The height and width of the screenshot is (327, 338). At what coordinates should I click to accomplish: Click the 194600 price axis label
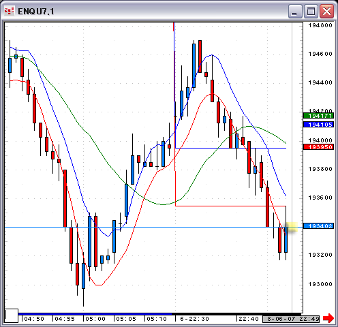[x=320, y=54]
